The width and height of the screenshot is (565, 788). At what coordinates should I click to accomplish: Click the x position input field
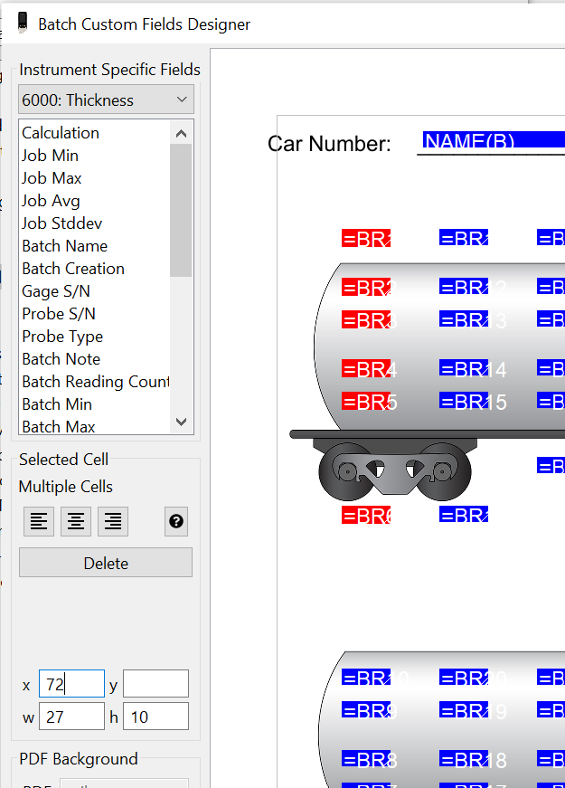[x=71, y=684]
